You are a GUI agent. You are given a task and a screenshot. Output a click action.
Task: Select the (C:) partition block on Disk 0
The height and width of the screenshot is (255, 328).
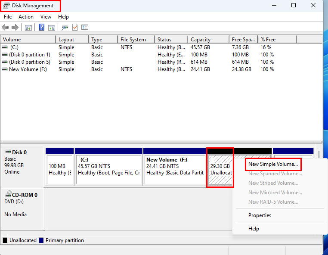pyautogui.click(x=108, y=170)
